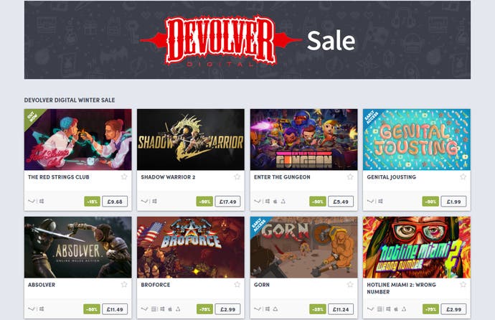Click Windows platform icon on Red Strings Club
This screenshot has height=320, width=495.
coord(42,201)
